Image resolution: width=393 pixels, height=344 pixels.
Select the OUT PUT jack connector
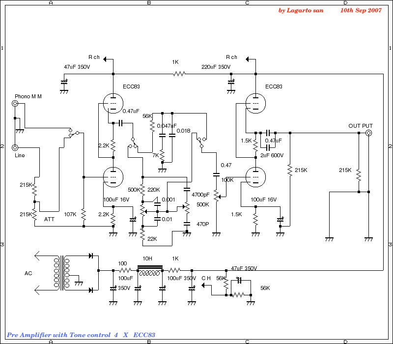click(368, 133)
